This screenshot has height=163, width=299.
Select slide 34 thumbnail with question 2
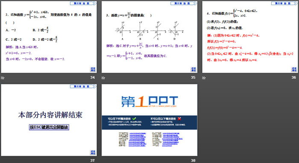(x=49, y=37)
